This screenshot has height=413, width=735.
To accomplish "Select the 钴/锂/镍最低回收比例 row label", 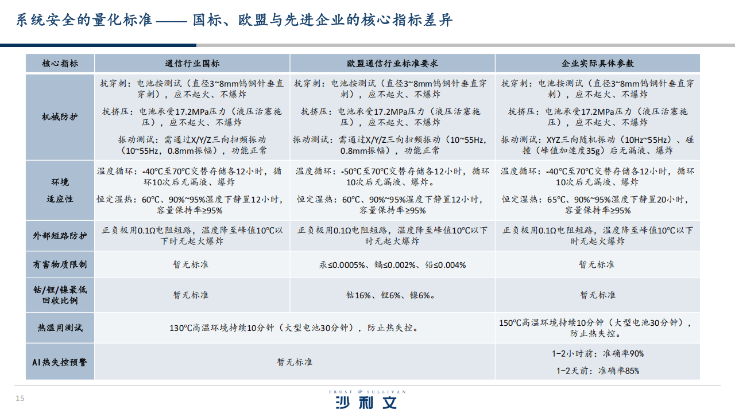I will [x=60, y=295].
